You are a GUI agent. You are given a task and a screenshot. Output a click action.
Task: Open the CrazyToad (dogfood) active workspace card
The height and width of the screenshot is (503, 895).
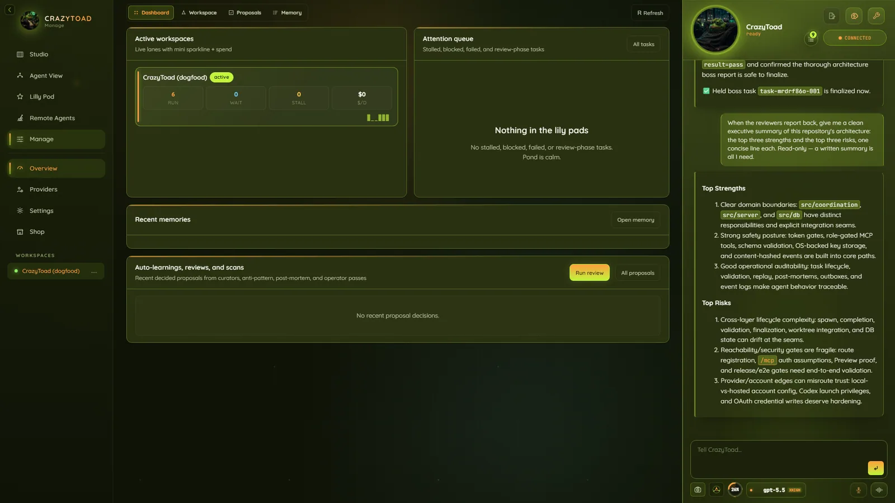click(266, 97)
